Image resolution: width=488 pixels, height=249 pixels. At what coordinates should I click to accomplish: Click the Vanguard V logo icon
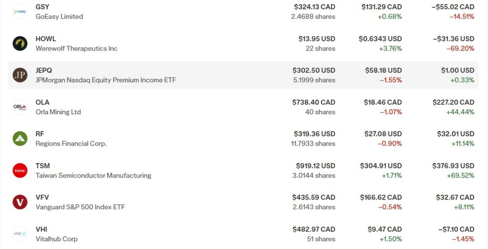[20, 202]
